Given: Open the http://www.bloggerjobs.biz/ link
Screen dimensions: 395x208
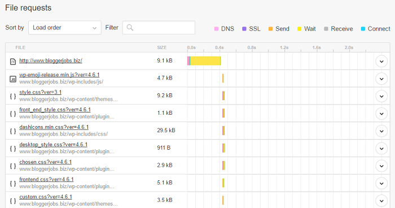Looking at the screenshot, I should tap(51, 60).
